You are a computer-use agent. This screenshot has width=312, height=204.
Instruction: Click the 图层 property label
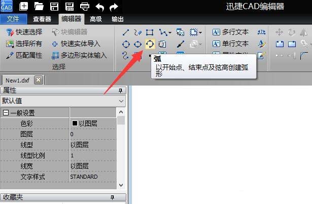point(26,134)
